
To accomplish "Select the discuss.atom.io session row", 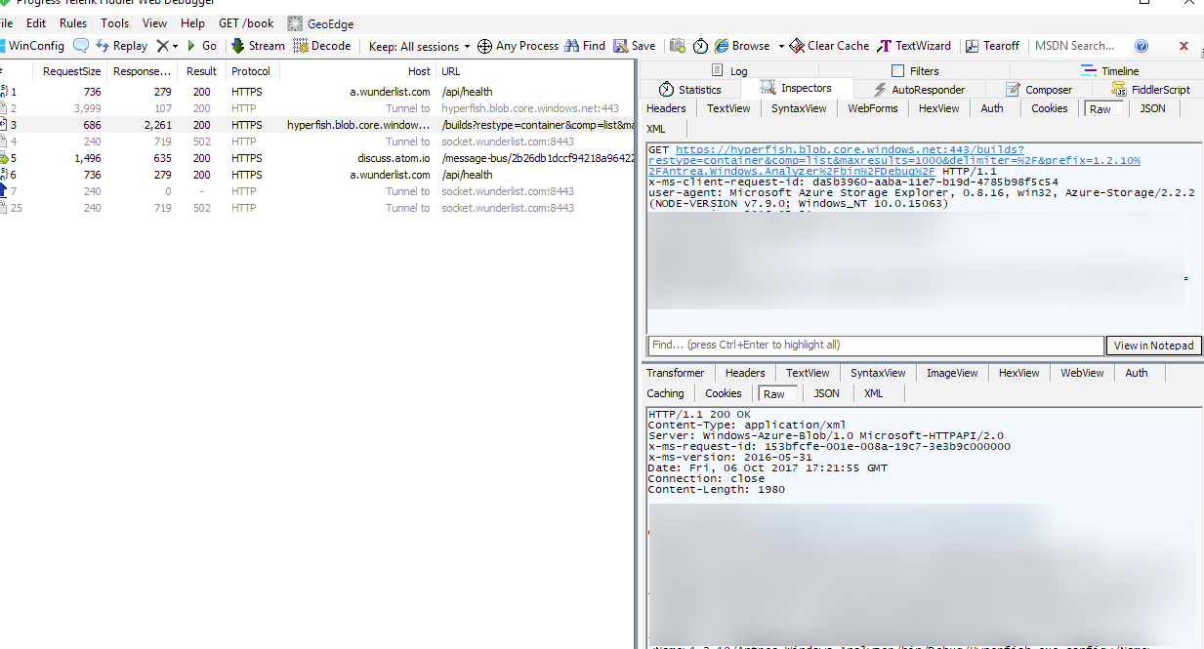I will (317, 158).
